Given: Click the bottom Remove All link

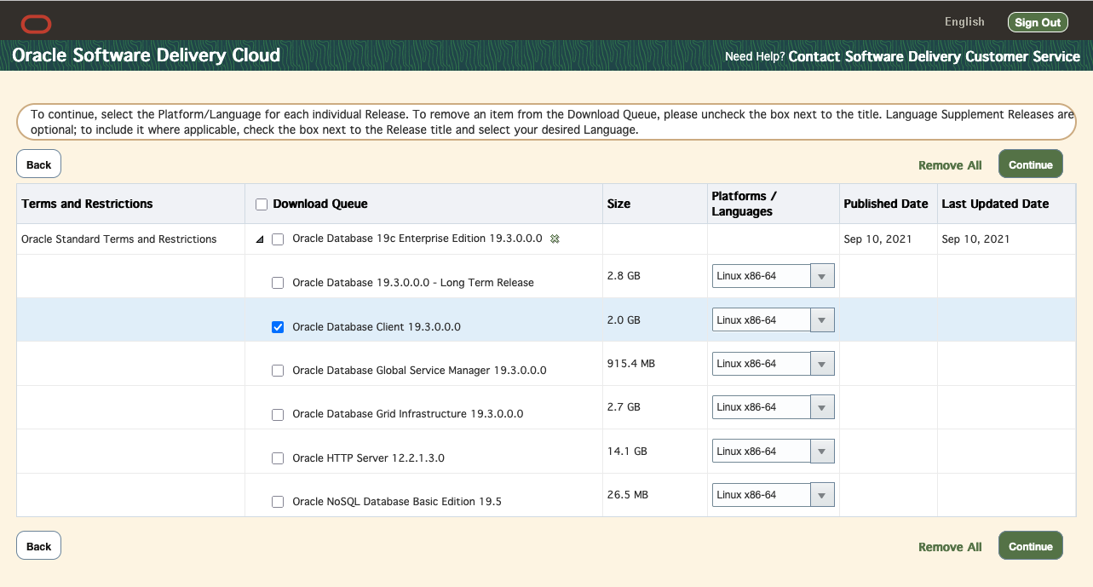Looking at the screenshot, I should [950, 547].
